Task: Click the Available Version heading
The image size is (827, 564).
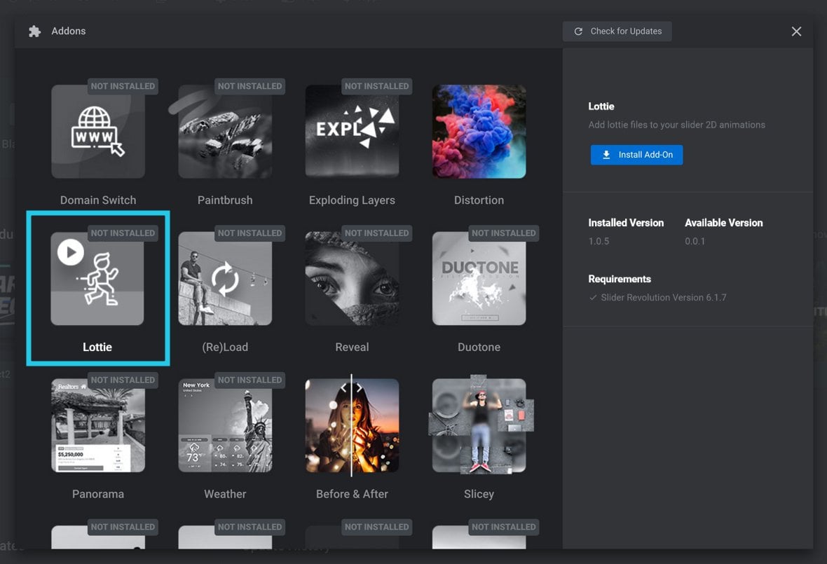Action: 723,223
